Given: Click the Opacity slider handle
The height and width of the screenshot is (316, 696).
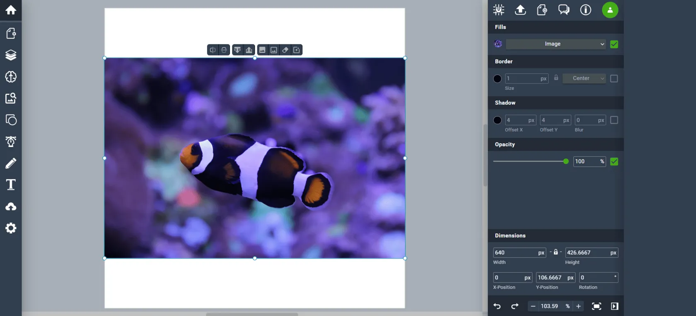Looking at the screenshot, I should click(566, 161).
